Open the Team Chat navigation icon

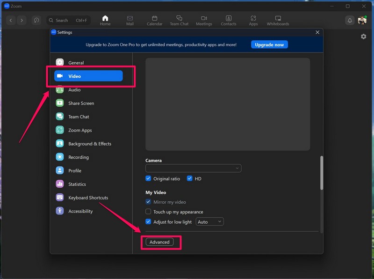pyautogui.click(x=179, y=20)
